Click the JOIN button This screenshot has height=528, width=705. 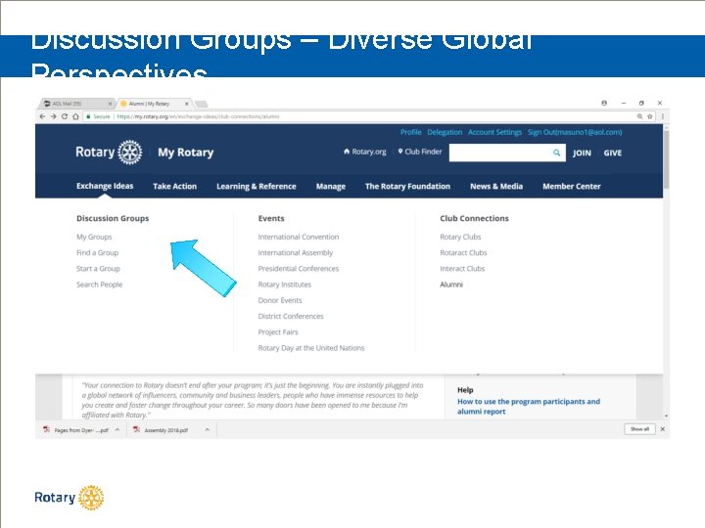pos(582,154)
